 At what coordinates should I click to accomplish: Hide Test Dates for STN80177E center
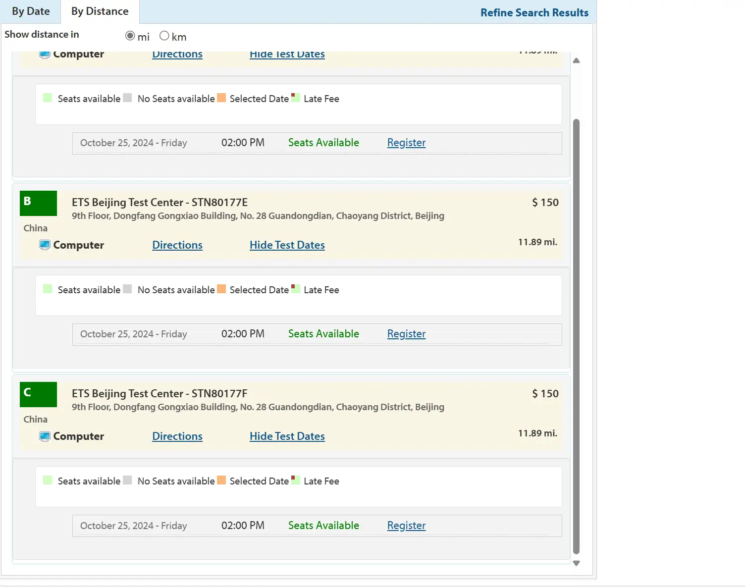(287, 245)
